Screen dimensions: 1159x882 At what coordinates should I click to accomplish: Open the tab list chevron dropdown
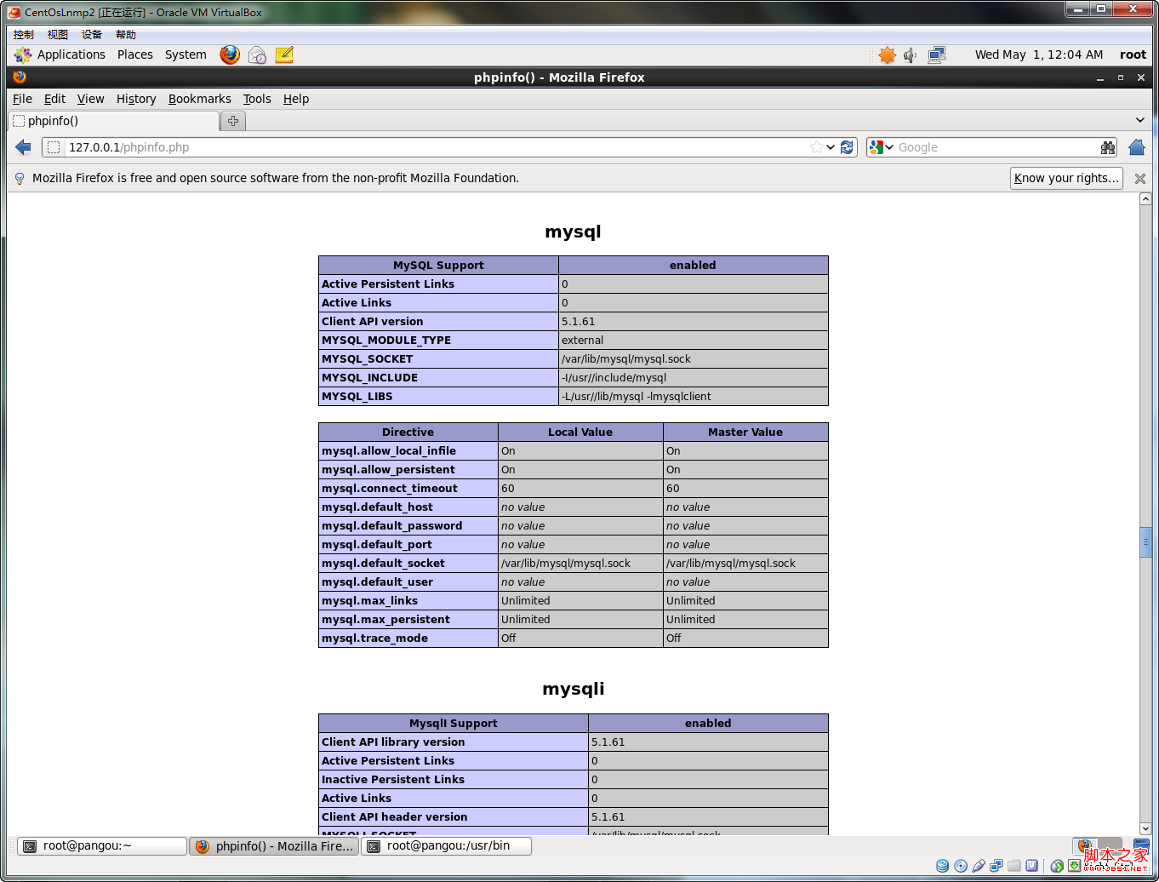pyautogui.click(x=1140, y=120)
